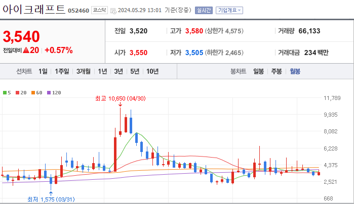Click the 저가 value 3,505
This screenshot has width=354, height=204.
[x=194, y=53]
